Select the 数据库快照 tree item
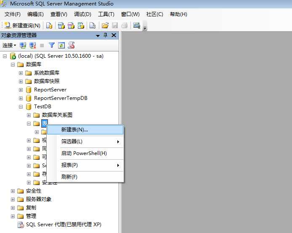Image resolution: width=292 pixels, height=233 pixels. (47, 81)
